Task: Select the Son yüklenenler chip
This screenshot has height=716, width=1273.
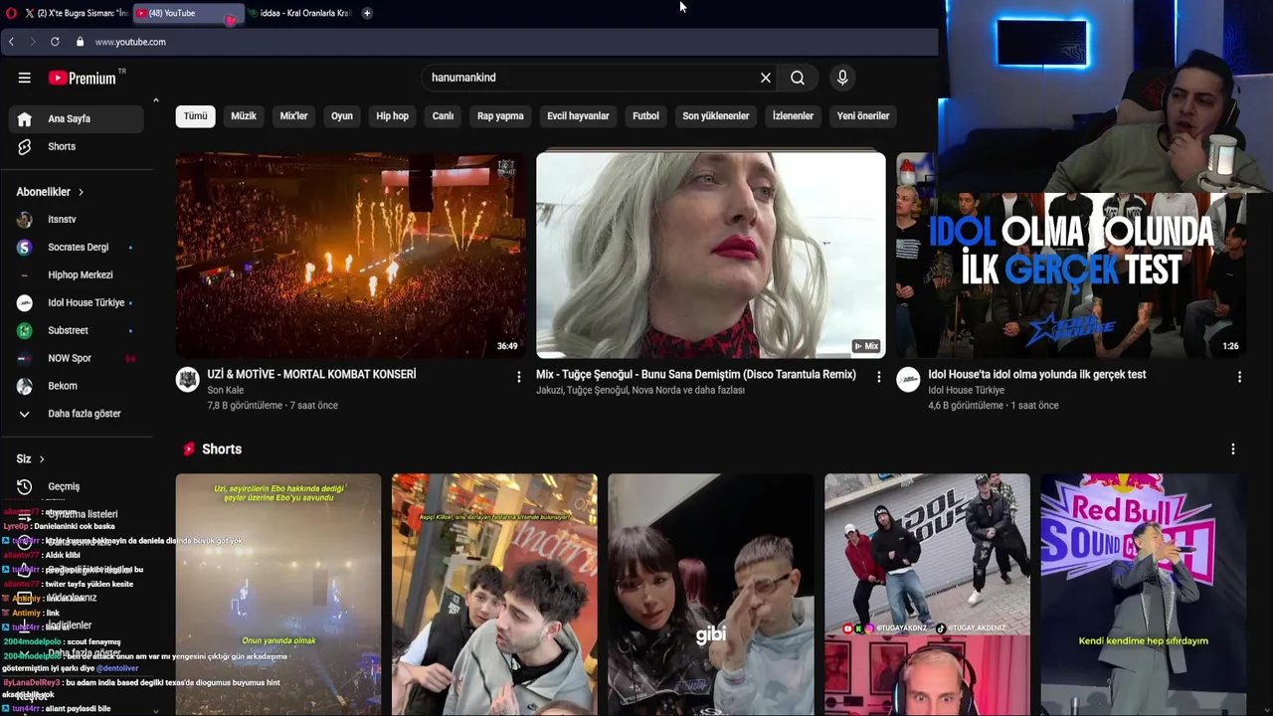Action: [715, 116]
